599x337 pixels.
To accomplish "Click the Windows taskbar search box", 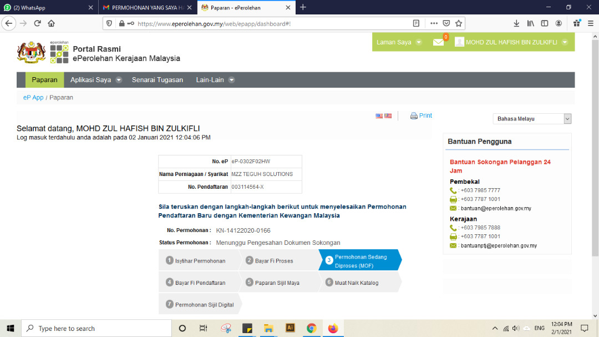I will [97, 328].
